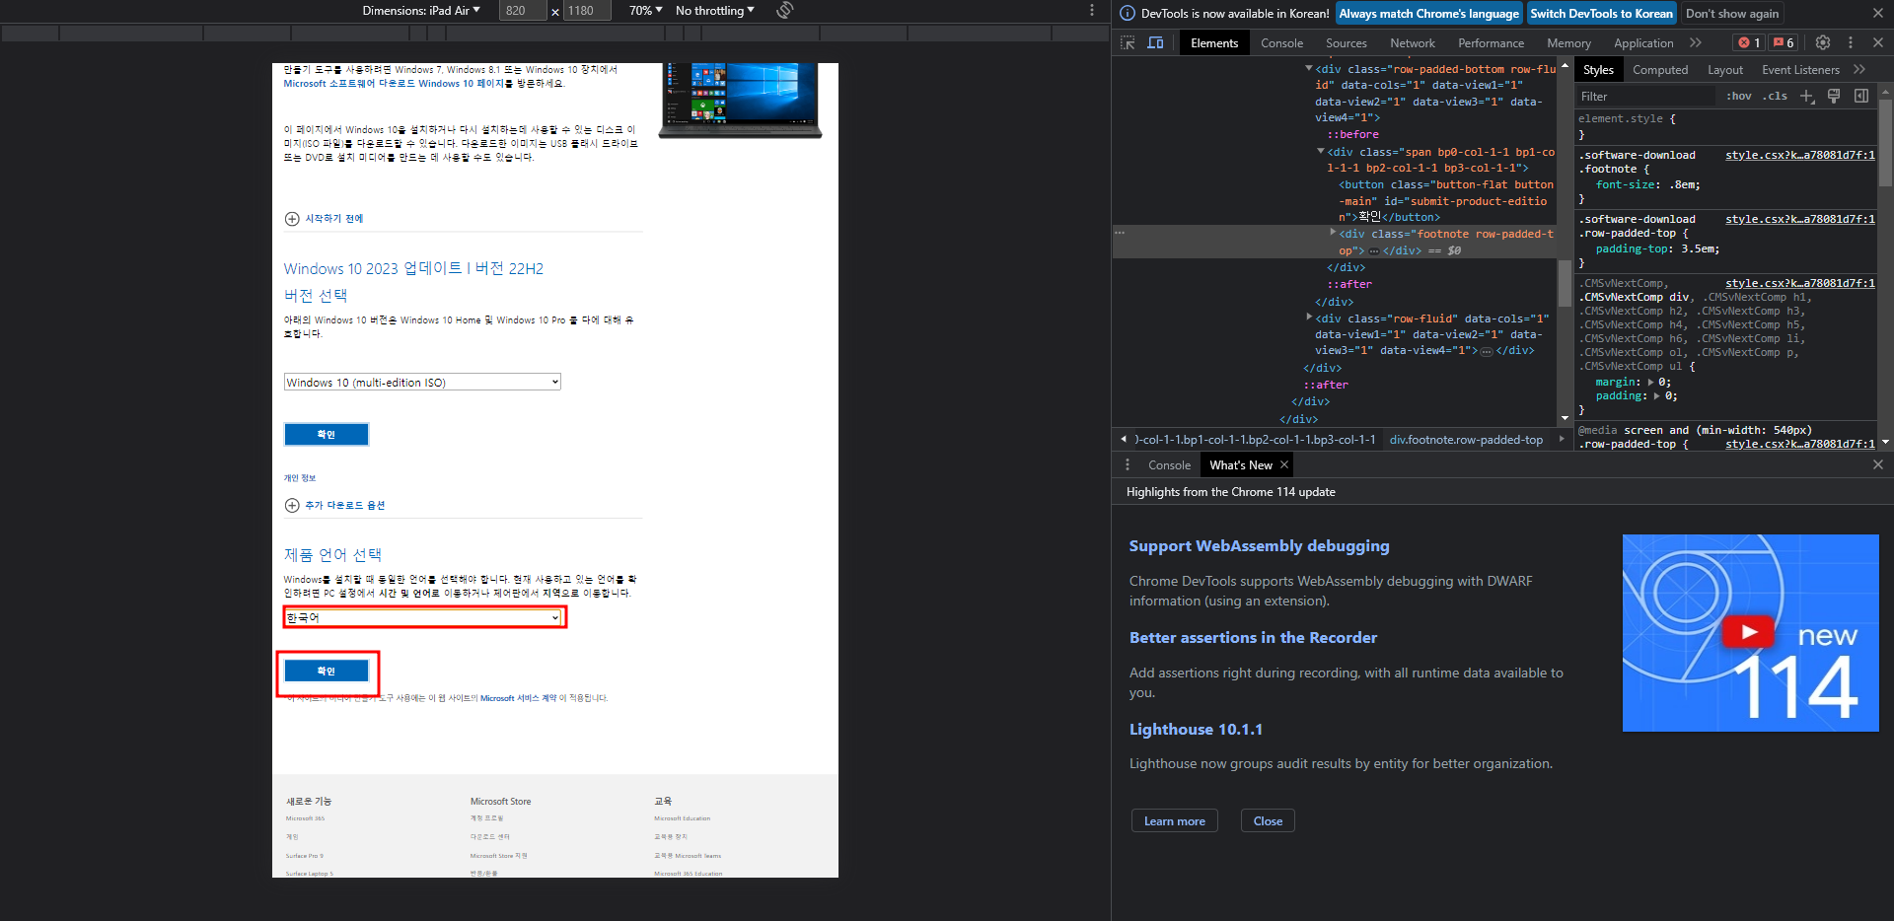Switch to the Computed styles tab

pyautogui.click(x=1659, y=69)
